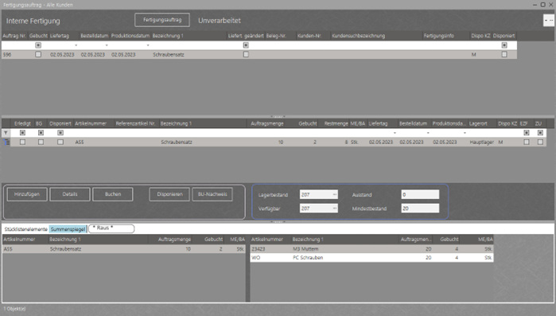556x316 pixels.
Task: Toggle the EZF filter checkbox in positions grid
Action: [x=527, y=133]
